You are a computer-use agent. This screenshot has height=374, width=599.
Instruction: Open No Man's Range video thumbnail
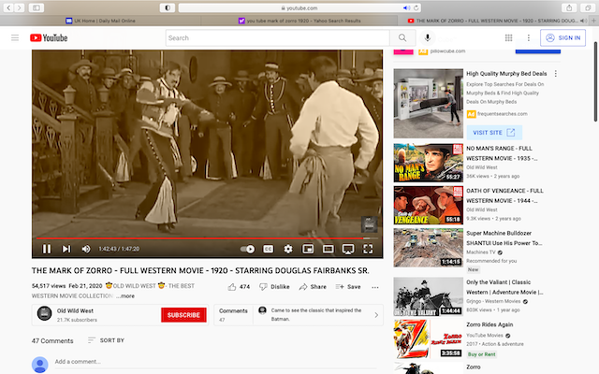coord(429,163)
